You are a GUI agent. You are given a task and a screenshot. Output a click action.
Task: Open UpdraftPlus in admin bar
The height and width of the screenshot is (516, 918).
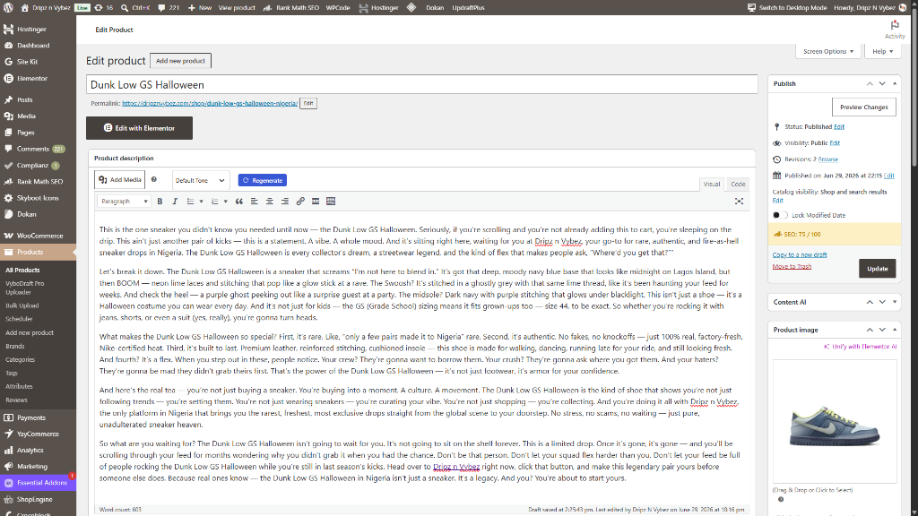[468, 7]
